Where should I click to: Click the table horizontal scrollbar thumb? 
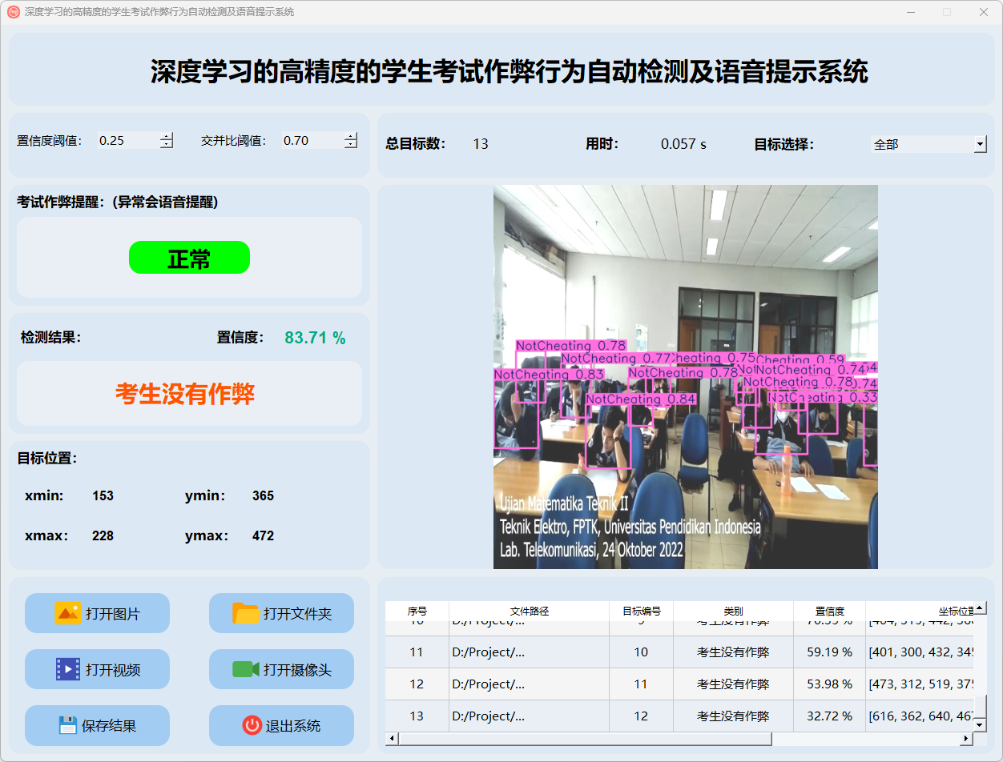[584, 738]
